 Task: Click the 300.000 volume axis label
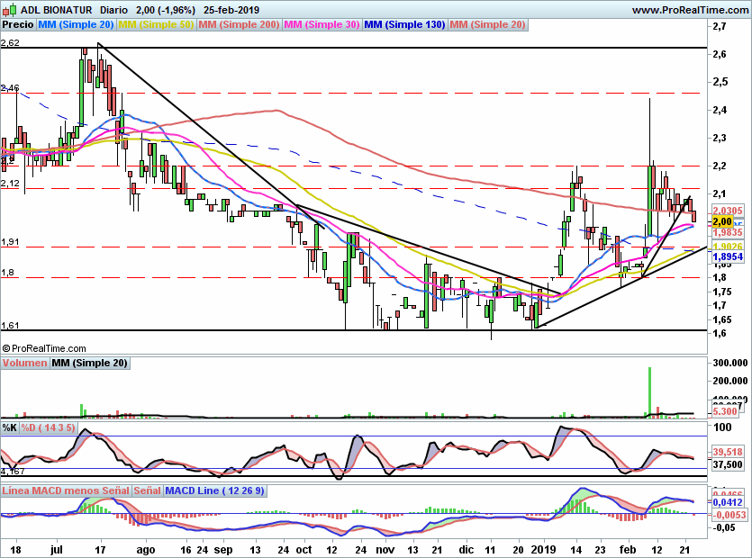pos(730,363)
